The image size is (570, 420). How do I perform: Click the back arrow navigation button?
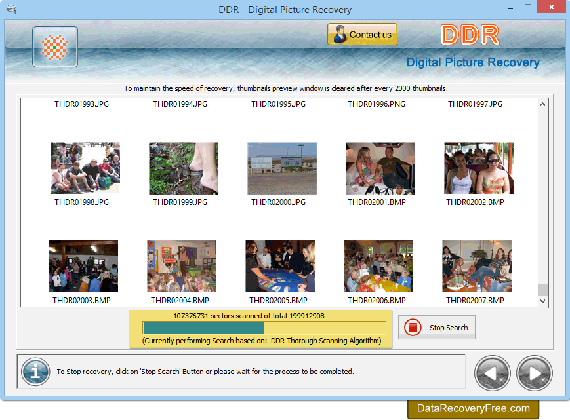[x=492, y=373]
